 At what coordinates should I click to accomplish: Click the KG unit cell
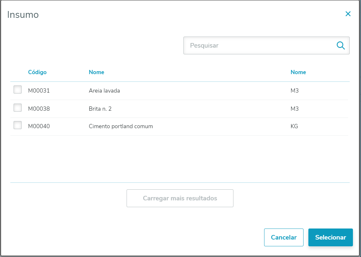294,126
